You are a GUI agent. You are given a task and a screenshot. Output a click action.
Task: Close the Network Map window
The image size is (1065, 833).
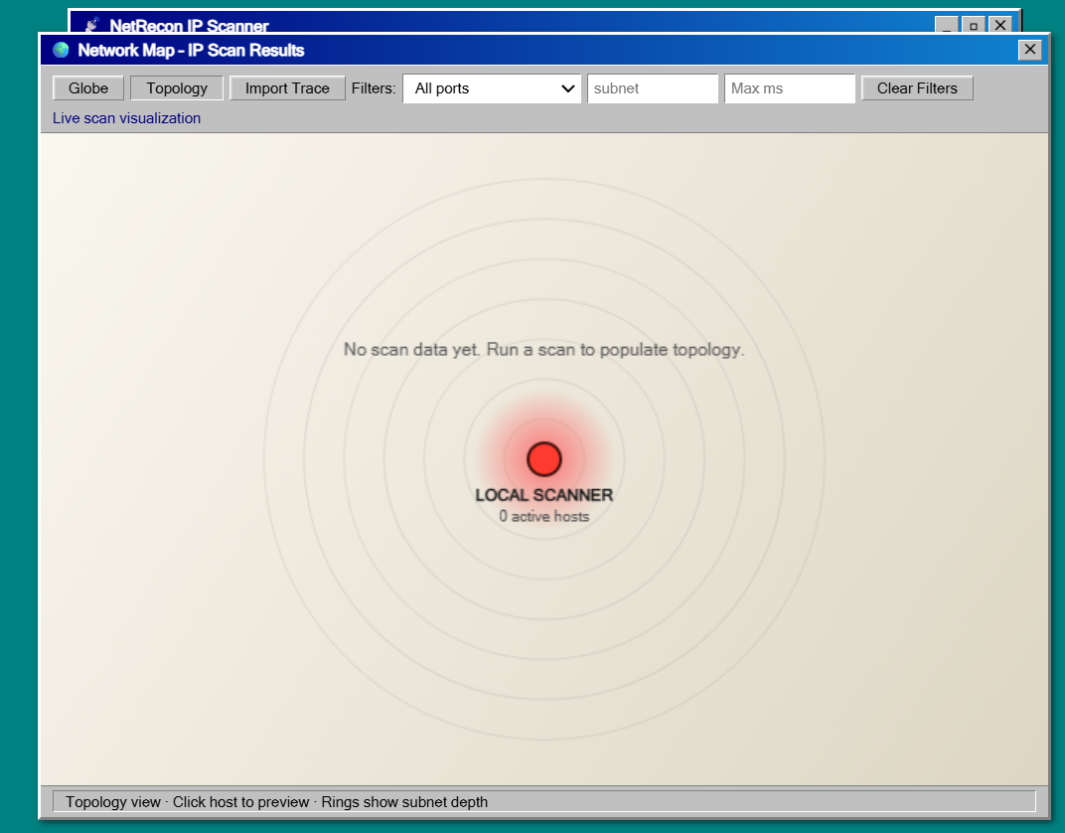pyautogui.click(x=1029, y=50)
